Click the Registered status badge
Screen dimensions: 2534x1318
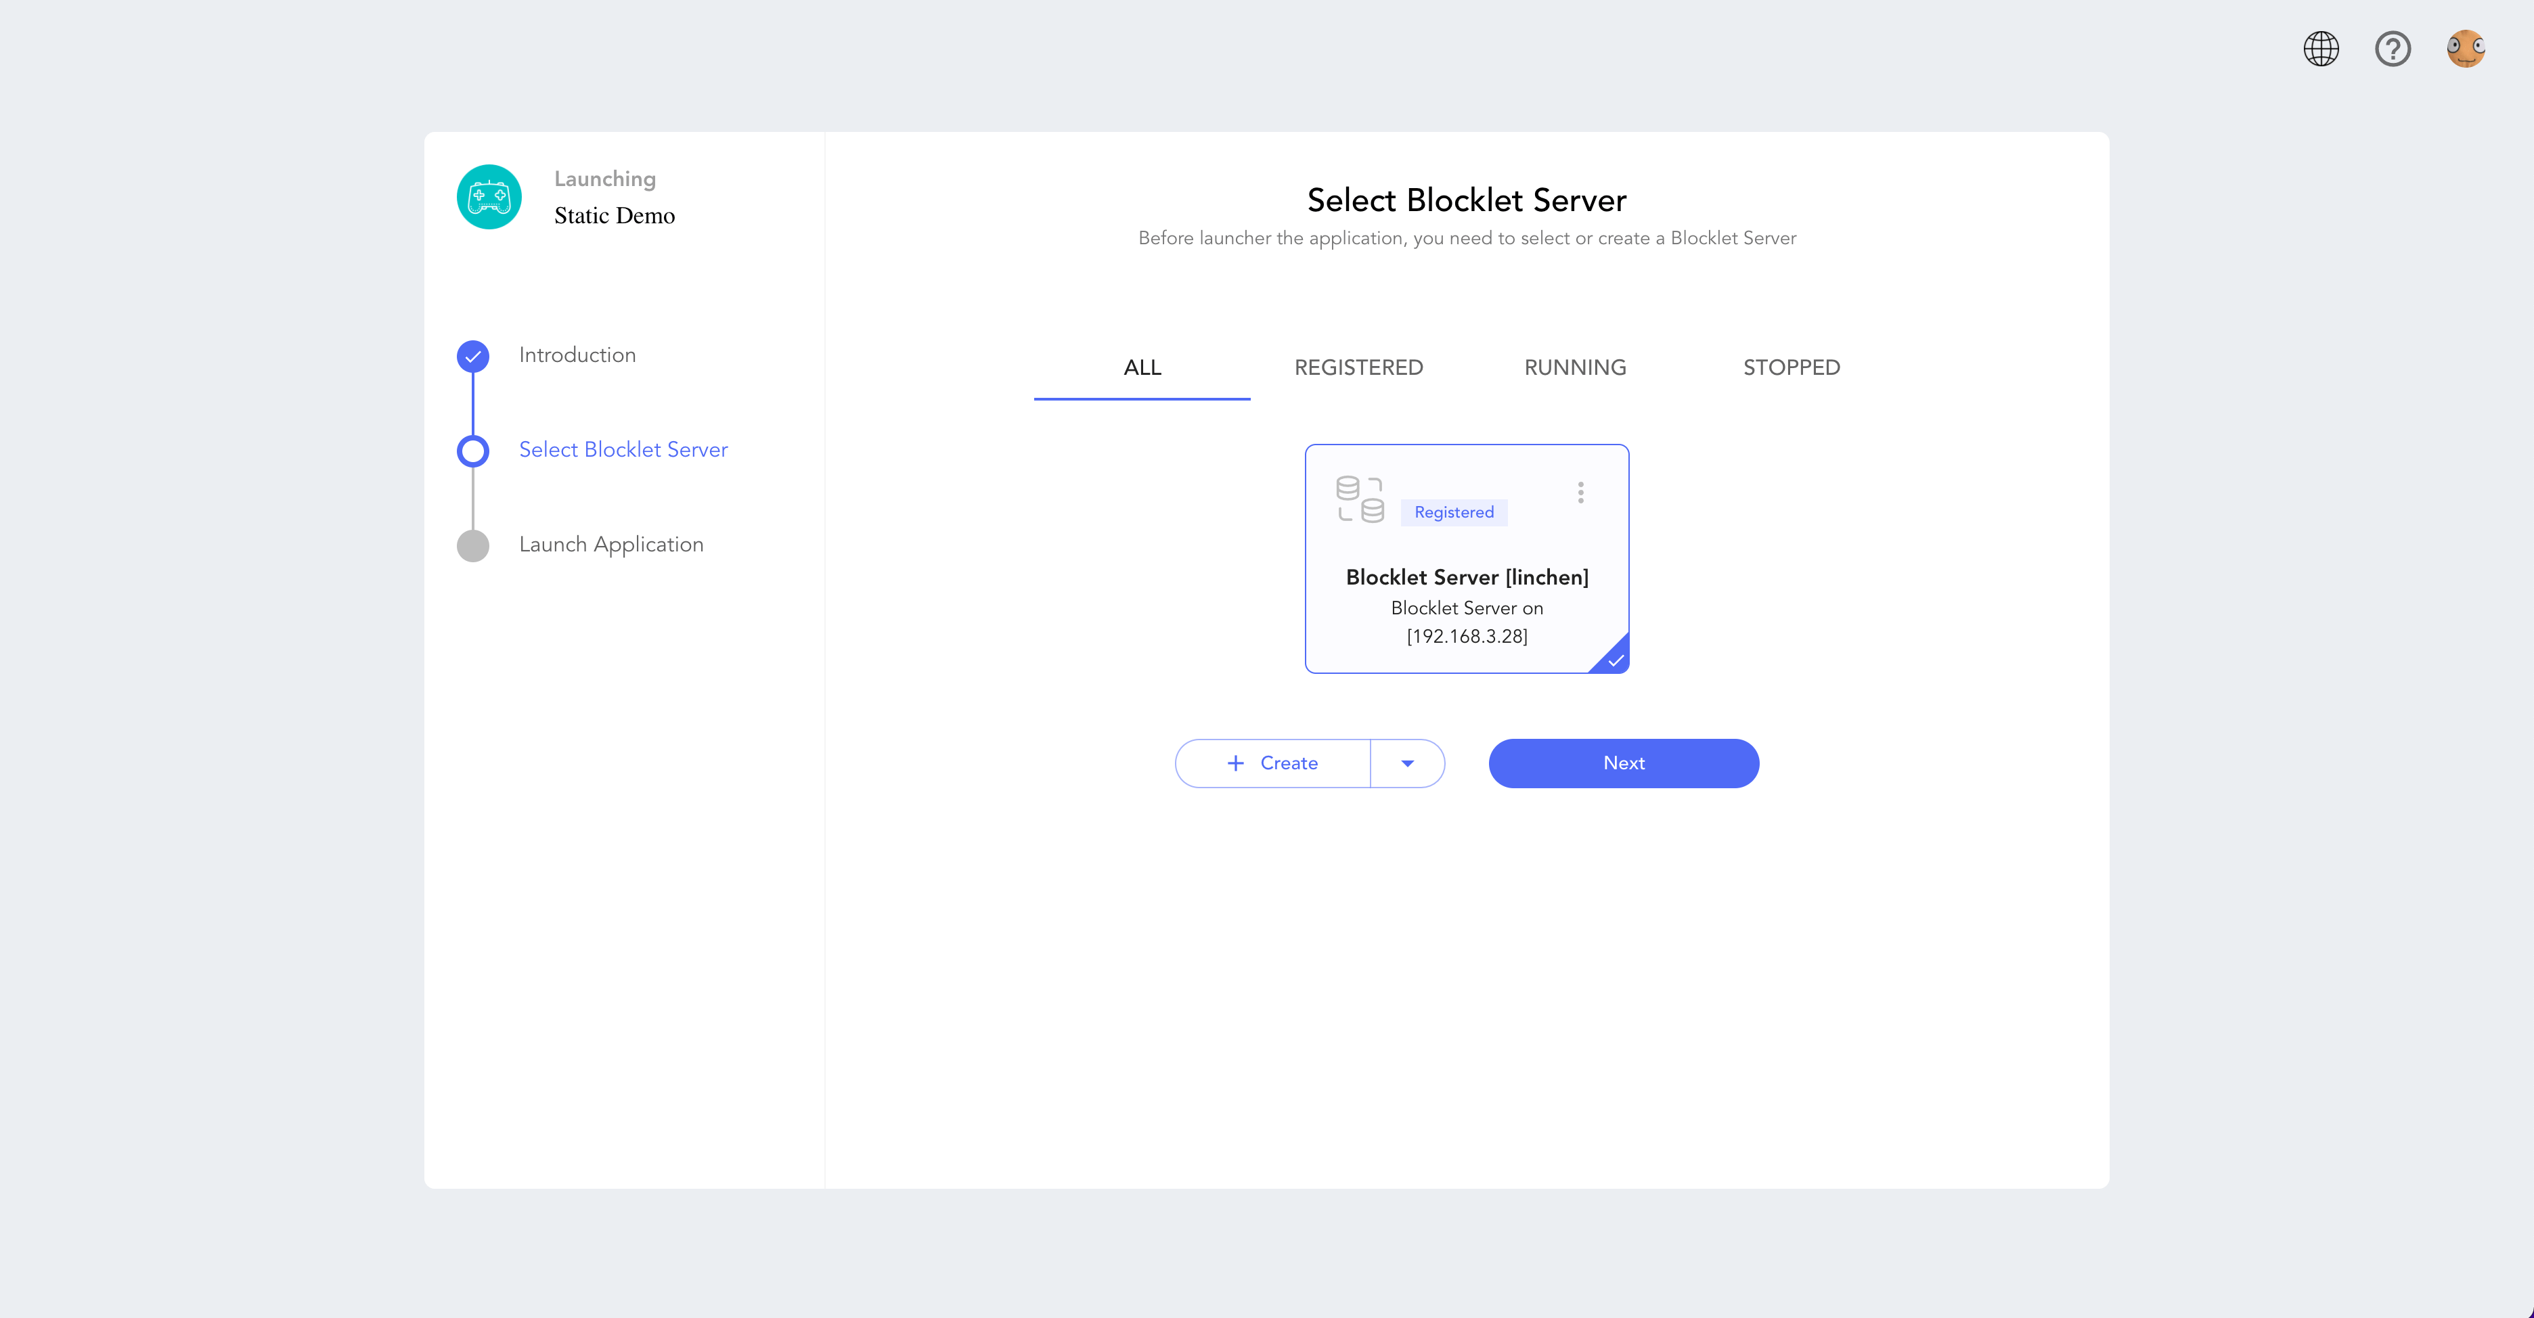1454,512
